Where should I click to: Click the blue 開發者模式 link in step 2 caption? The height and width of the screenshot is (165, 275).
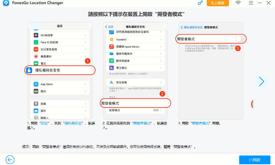coord(142,123)
